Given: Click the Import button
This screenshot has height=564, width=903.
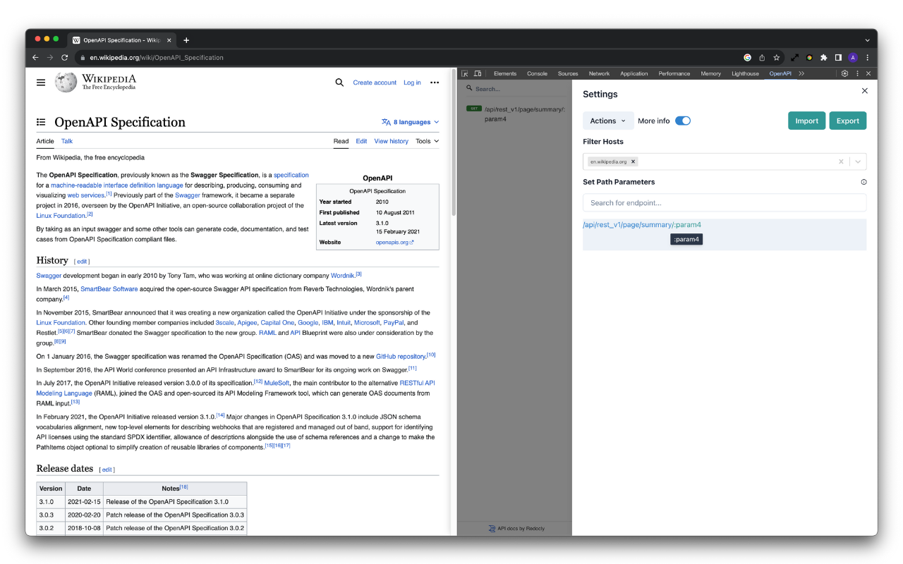Looking at the screenshot, I should (806, 121).
